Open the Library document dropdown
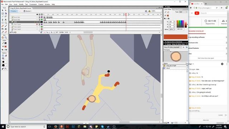This screenshot has width=229, height=129. tap(181, 47)
